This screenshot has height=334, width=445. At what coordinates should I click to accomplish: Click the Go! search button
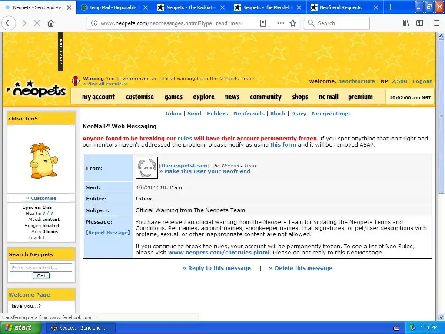tap(41, 276)
